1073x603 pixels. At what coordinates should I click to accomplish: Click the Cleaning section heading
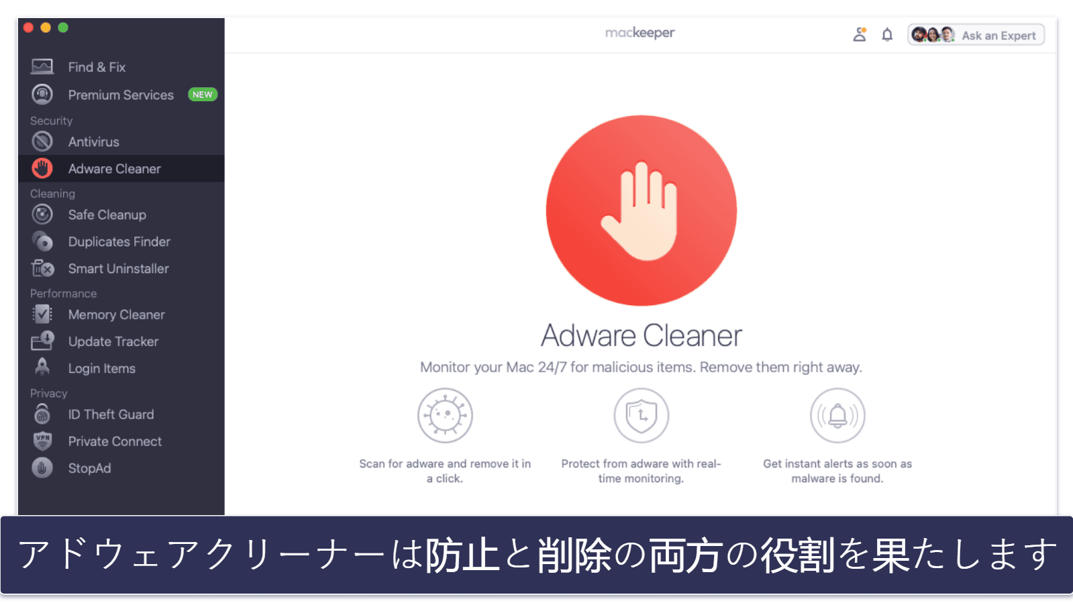tap(52, 193)
